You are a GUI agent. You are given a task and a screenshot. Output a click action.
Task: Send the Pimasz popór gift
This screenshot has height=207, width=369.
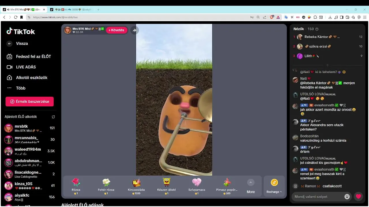(227, 186)
